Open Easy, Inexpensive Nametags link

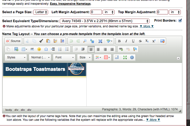click(x=70, y=4)
